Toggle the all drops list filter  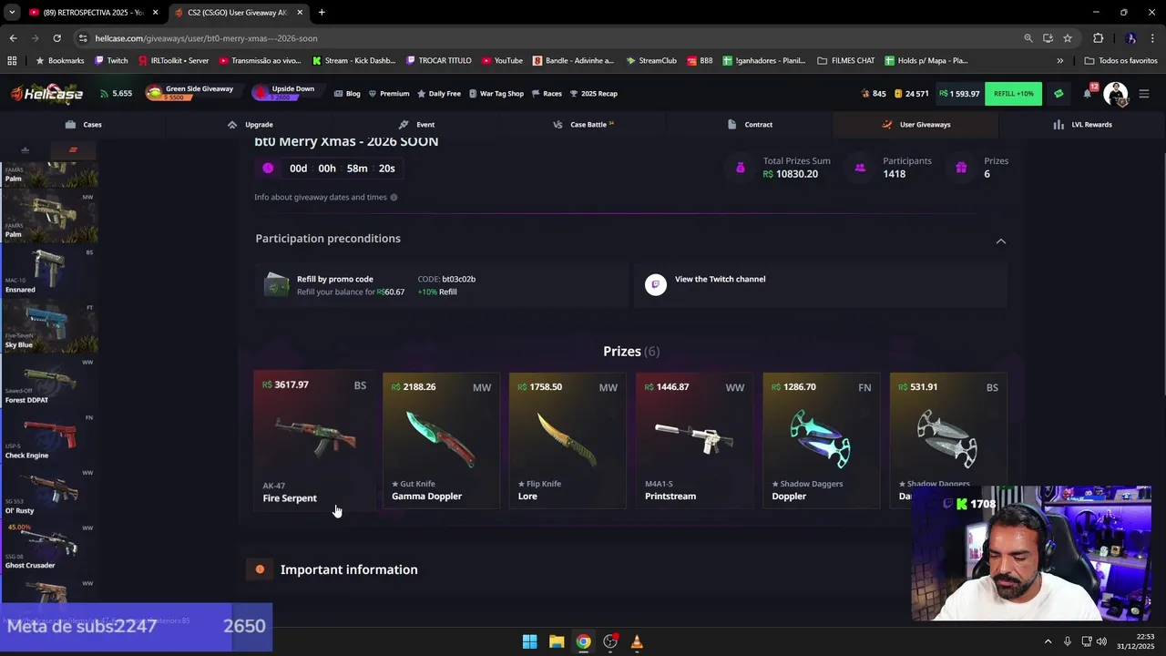[74, 150]
